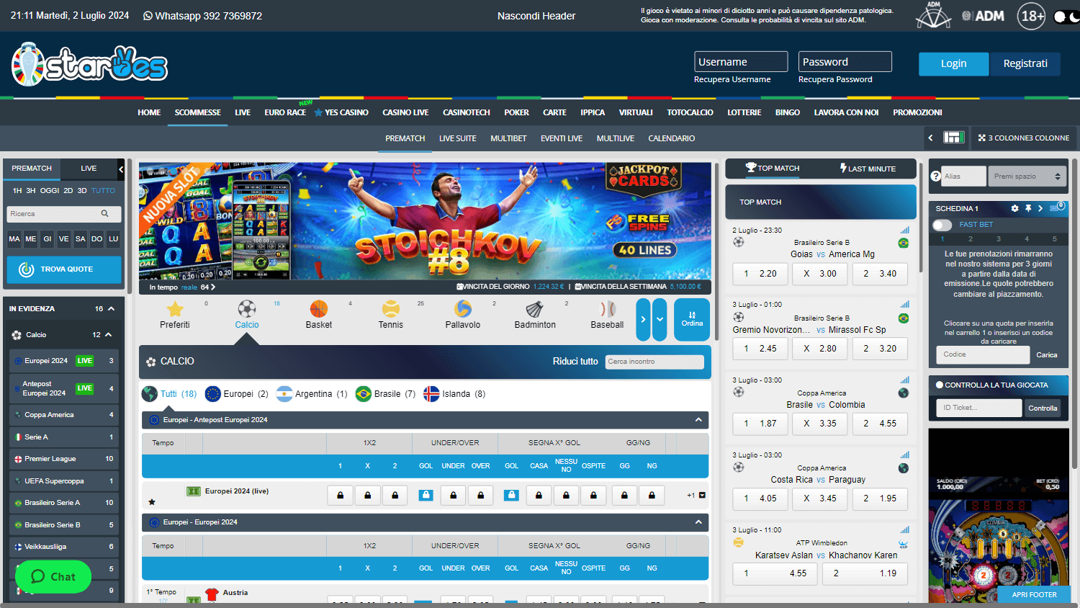Click Nascondi Header

[536, 16]
